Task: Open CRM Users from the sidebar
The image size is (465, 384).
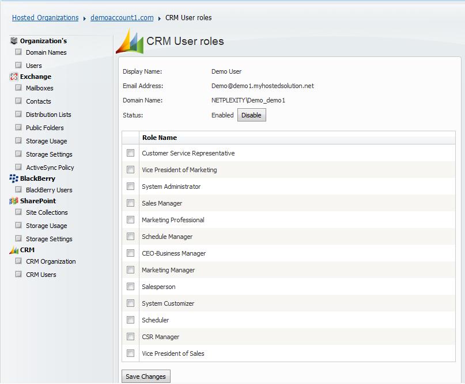Action: 18,275
